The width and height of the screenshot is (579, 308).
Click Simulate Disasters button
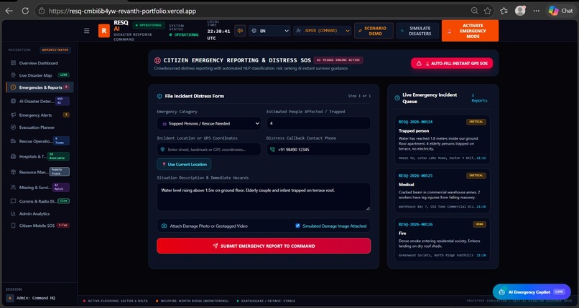[417, 31]
